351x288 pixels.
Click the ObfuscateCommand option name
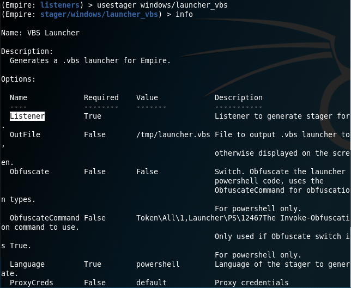pos(45,218)
